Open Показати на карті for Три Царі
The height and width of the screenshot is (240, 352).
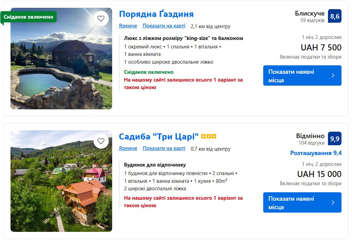[164, 148]
